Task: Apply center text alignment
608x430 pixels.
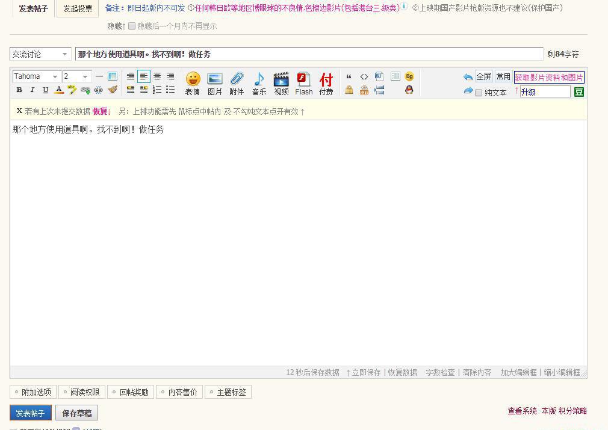Action: click(157, 76)
